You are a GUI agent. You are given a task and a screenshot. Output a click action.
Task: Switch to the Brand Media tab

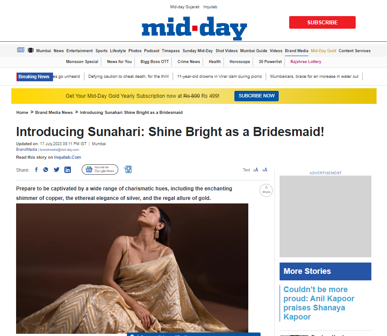(297, 50)
